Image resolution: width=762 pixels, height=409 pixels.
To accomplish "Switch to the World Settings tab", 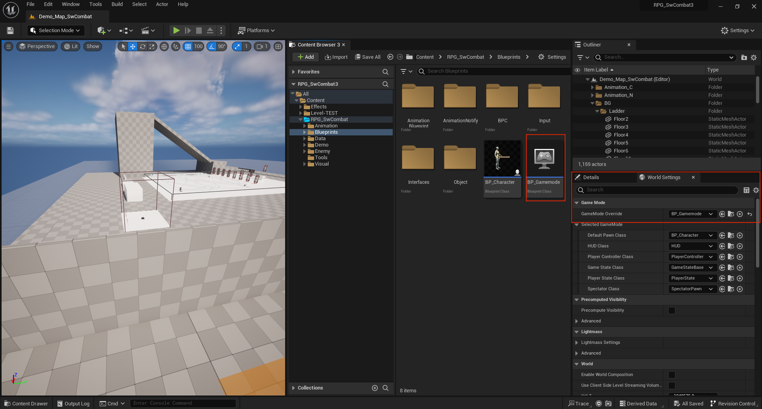I will (664, 177).
